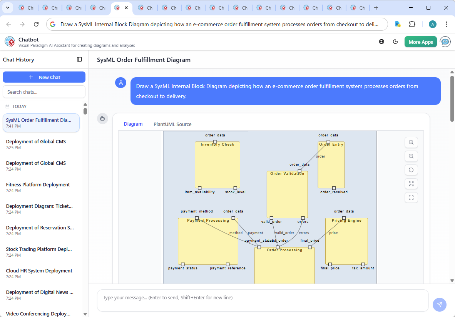This screenshot has width=455, height=317.
Task: Click the Chatbot logo icon
Action: 9,41
